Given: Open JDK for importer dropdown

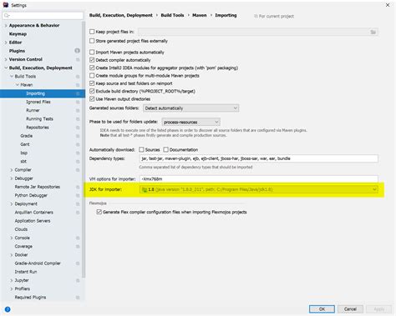Looking at the screenshot, I should tap(258, 189).
